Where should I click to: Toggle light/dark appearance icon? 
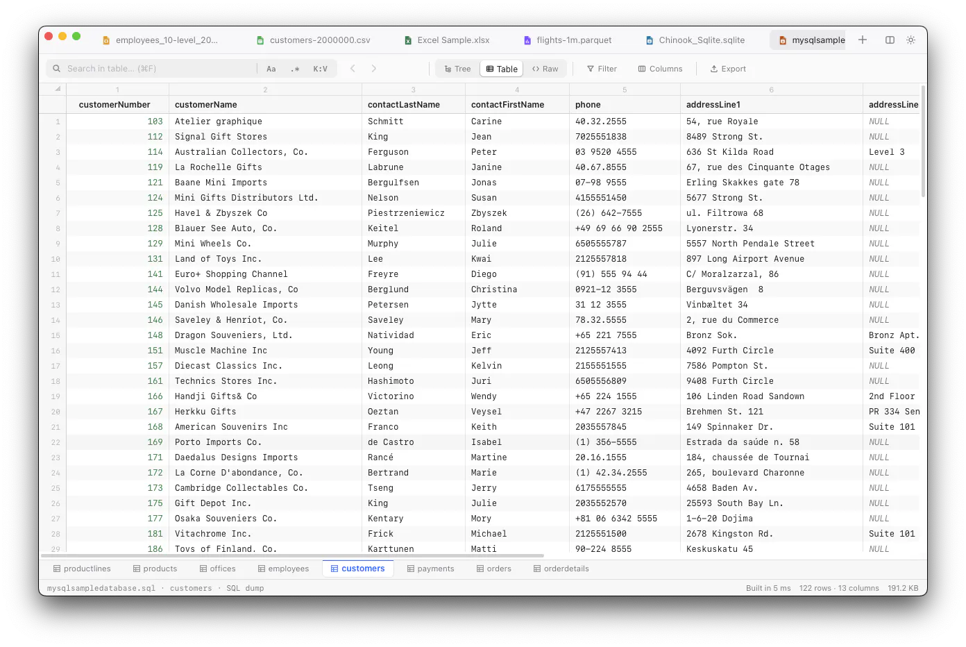point(911,40)
